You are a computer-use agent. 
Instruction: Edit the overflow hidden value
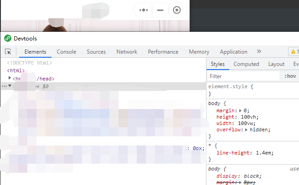tap(260, 130)
